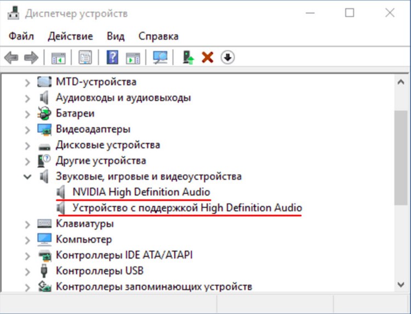Click the Другие устройства unknown device icon

[44, 161]
